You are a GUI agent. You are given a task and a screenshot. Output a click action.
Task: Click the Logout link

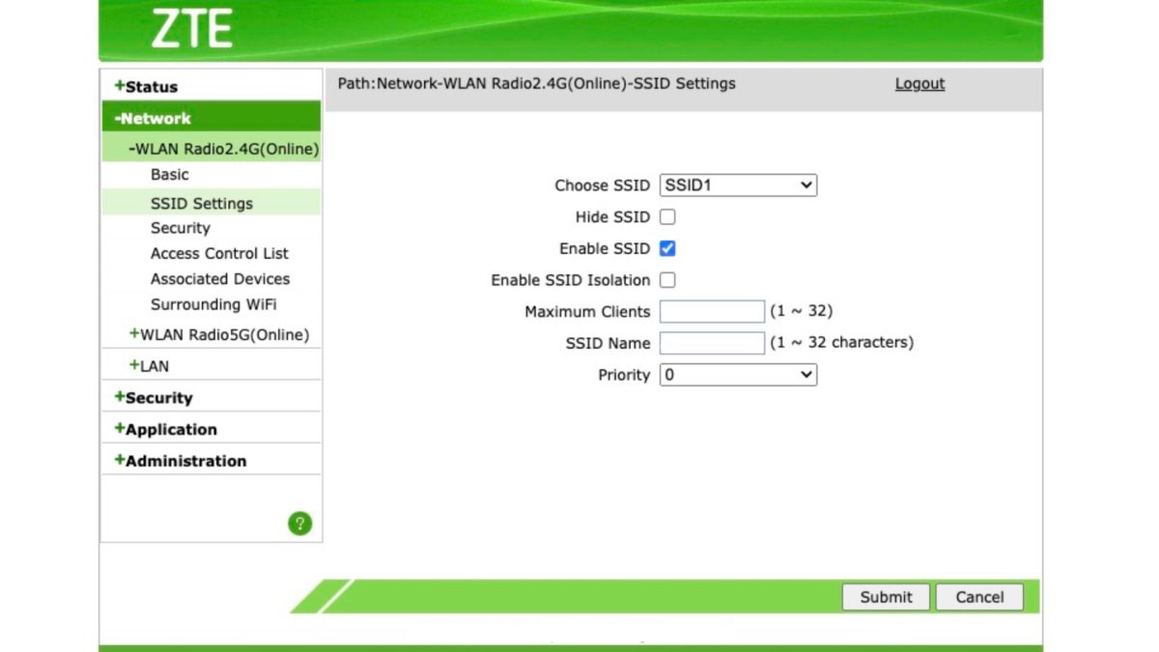(x=919, y=84)
